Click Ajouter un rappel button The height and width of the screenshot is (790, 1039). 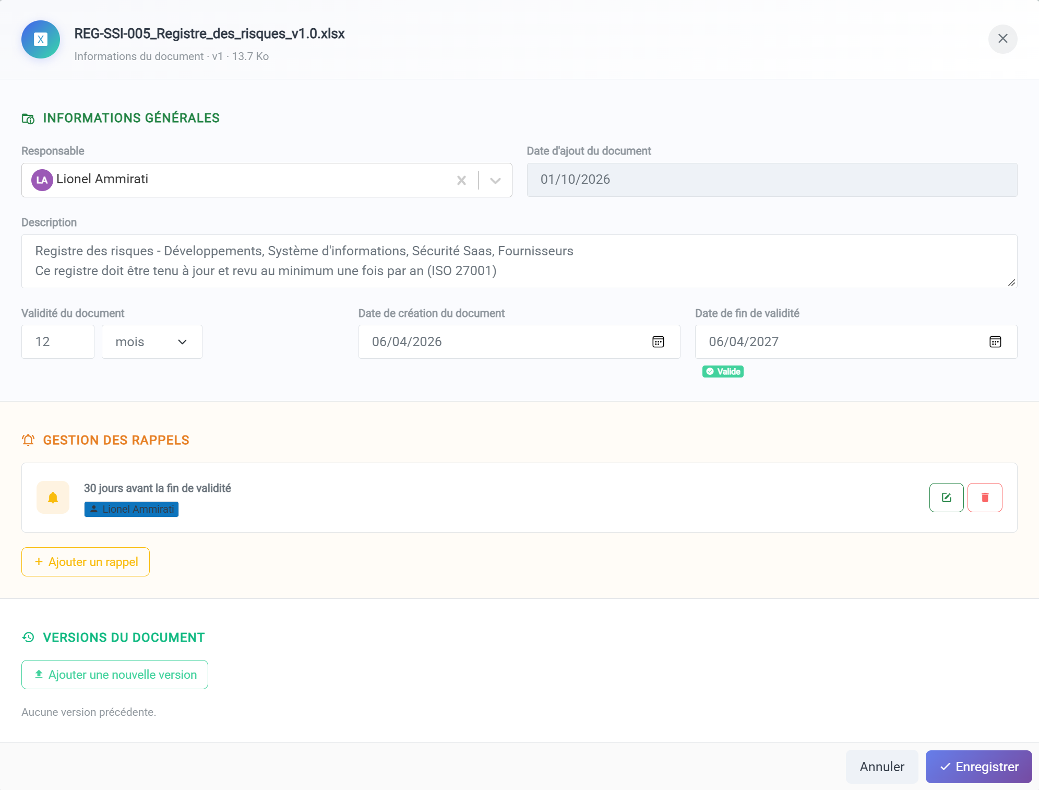tap(86, 562)
